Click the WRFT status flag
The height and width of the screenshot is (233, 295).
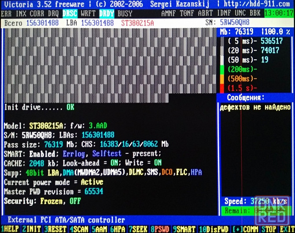tap(88, 14)
